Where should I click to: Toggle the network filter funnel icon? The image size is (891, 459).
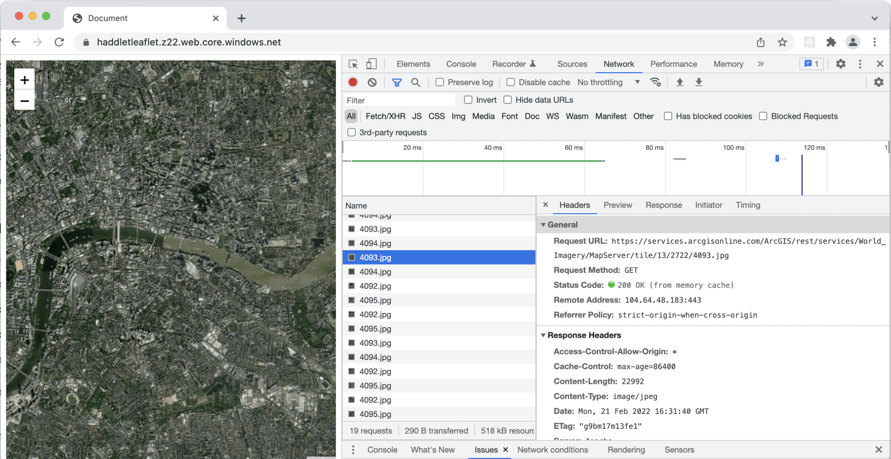(396, 82)
